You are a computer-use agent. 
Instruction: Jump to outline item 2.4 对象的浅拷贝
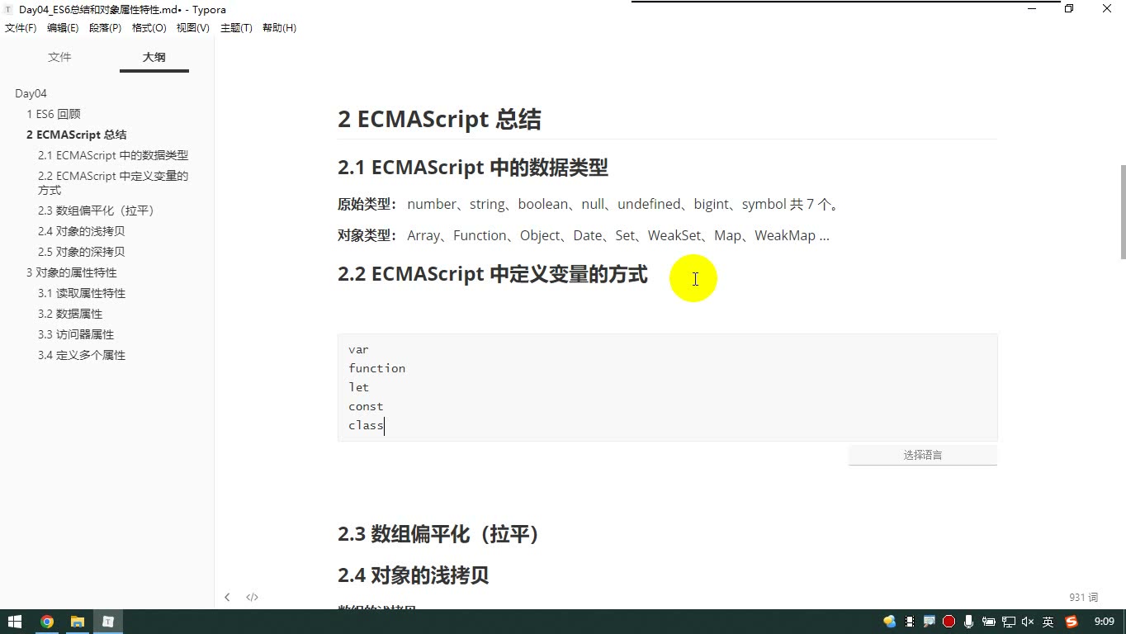click(x=82, y=231)
